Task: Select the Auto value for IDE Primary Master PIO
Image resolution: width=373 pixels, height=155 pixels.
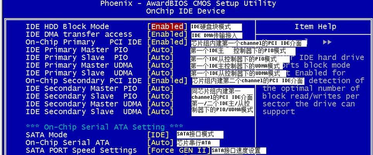Action: (x=161, y=50)
